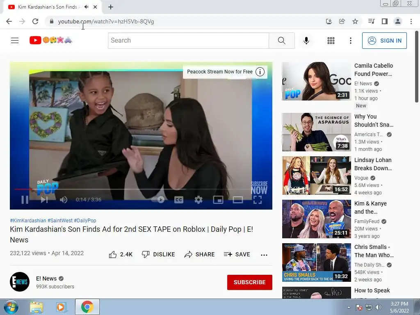Toggle Chrome side panel
Screen dimensions: 420x315
tap(385, 21)
